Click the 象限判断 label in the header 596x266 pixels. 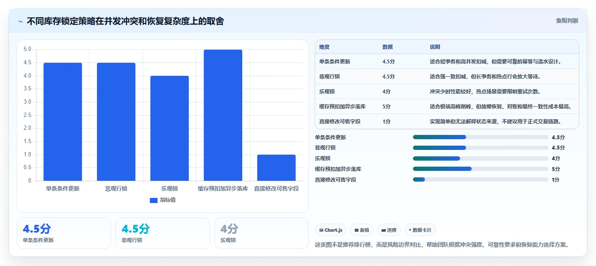coord(567,21)
